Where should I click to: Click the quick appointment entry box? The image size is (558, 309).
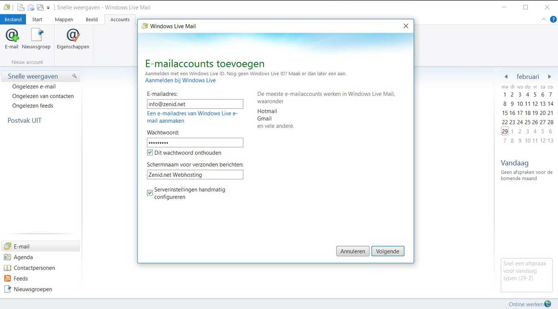click(x=526, y=275)
